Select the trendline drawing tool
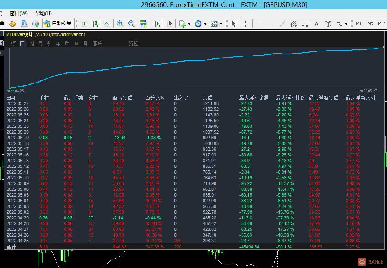 coord(282,24)
